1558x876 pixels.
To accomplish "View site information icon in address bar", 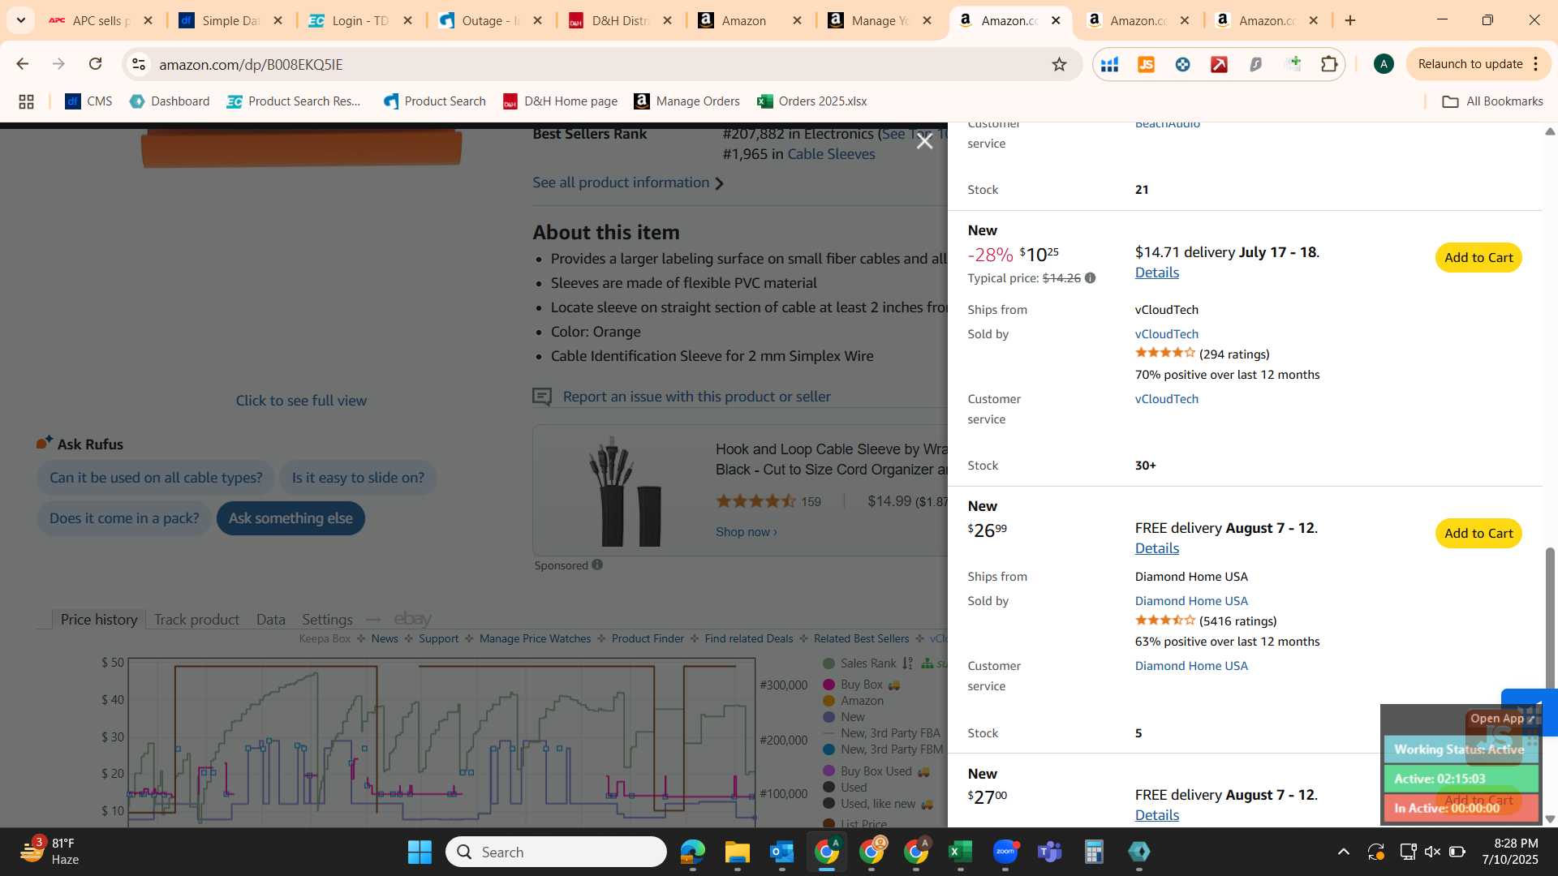I will pos(139,64).
